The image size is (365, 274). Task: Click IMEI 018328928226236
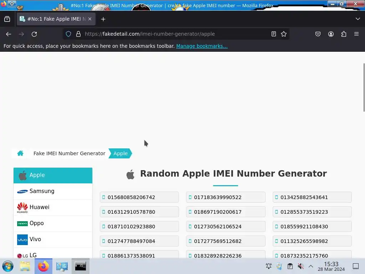226,254
